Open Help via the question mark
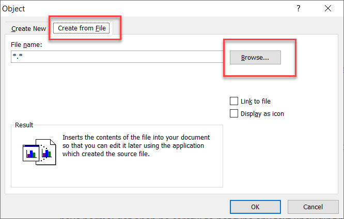Image resolution: width=344 pixels, height=219 pixels. 299,8
